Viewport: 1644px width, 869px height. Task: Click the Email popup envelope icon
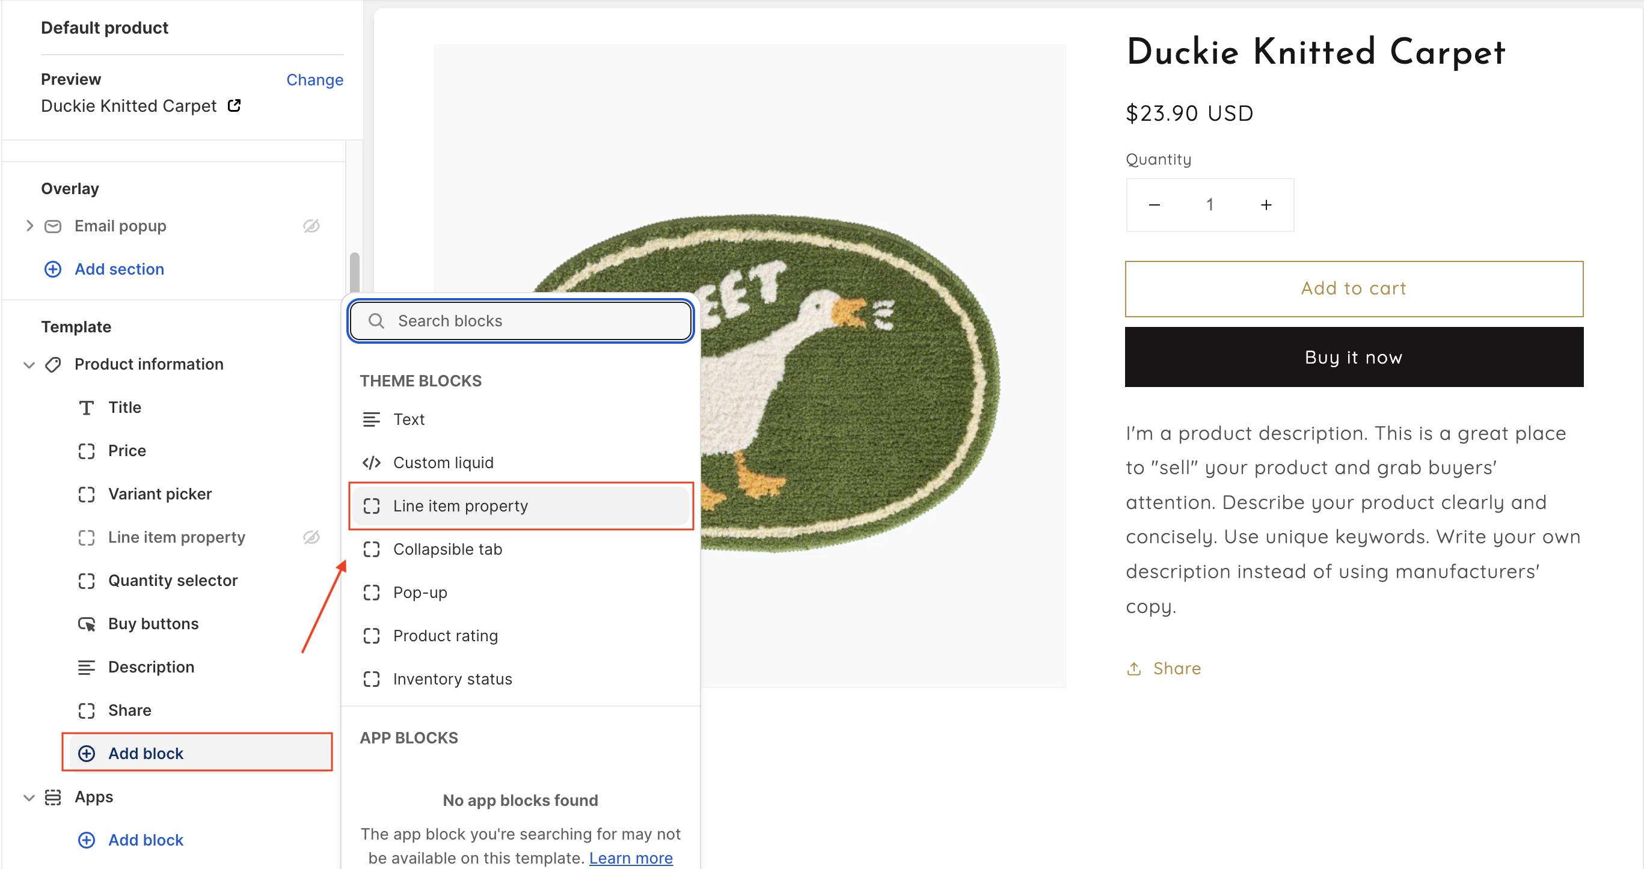point(53,226)
